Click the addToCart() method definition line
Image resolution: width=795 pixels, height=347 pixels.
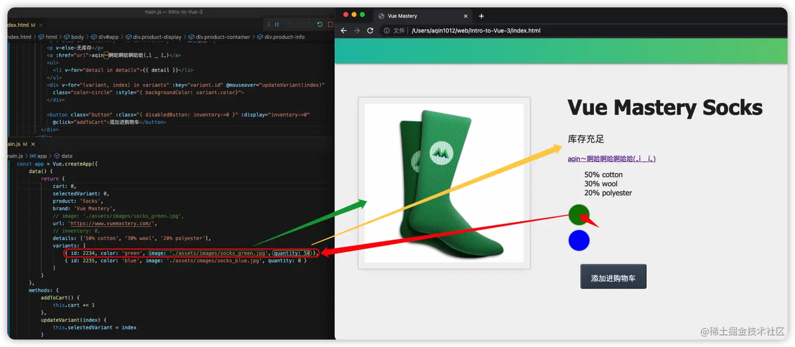click(x=60, y=298)
